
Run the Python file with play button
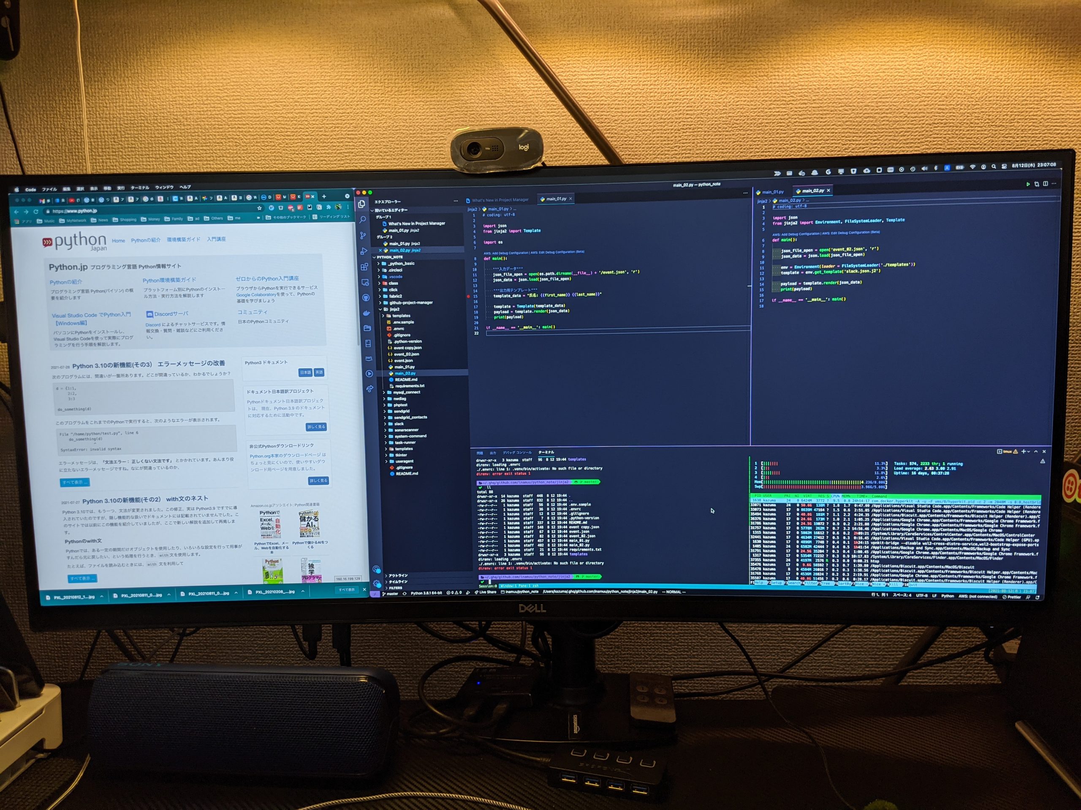(1028, 184)
